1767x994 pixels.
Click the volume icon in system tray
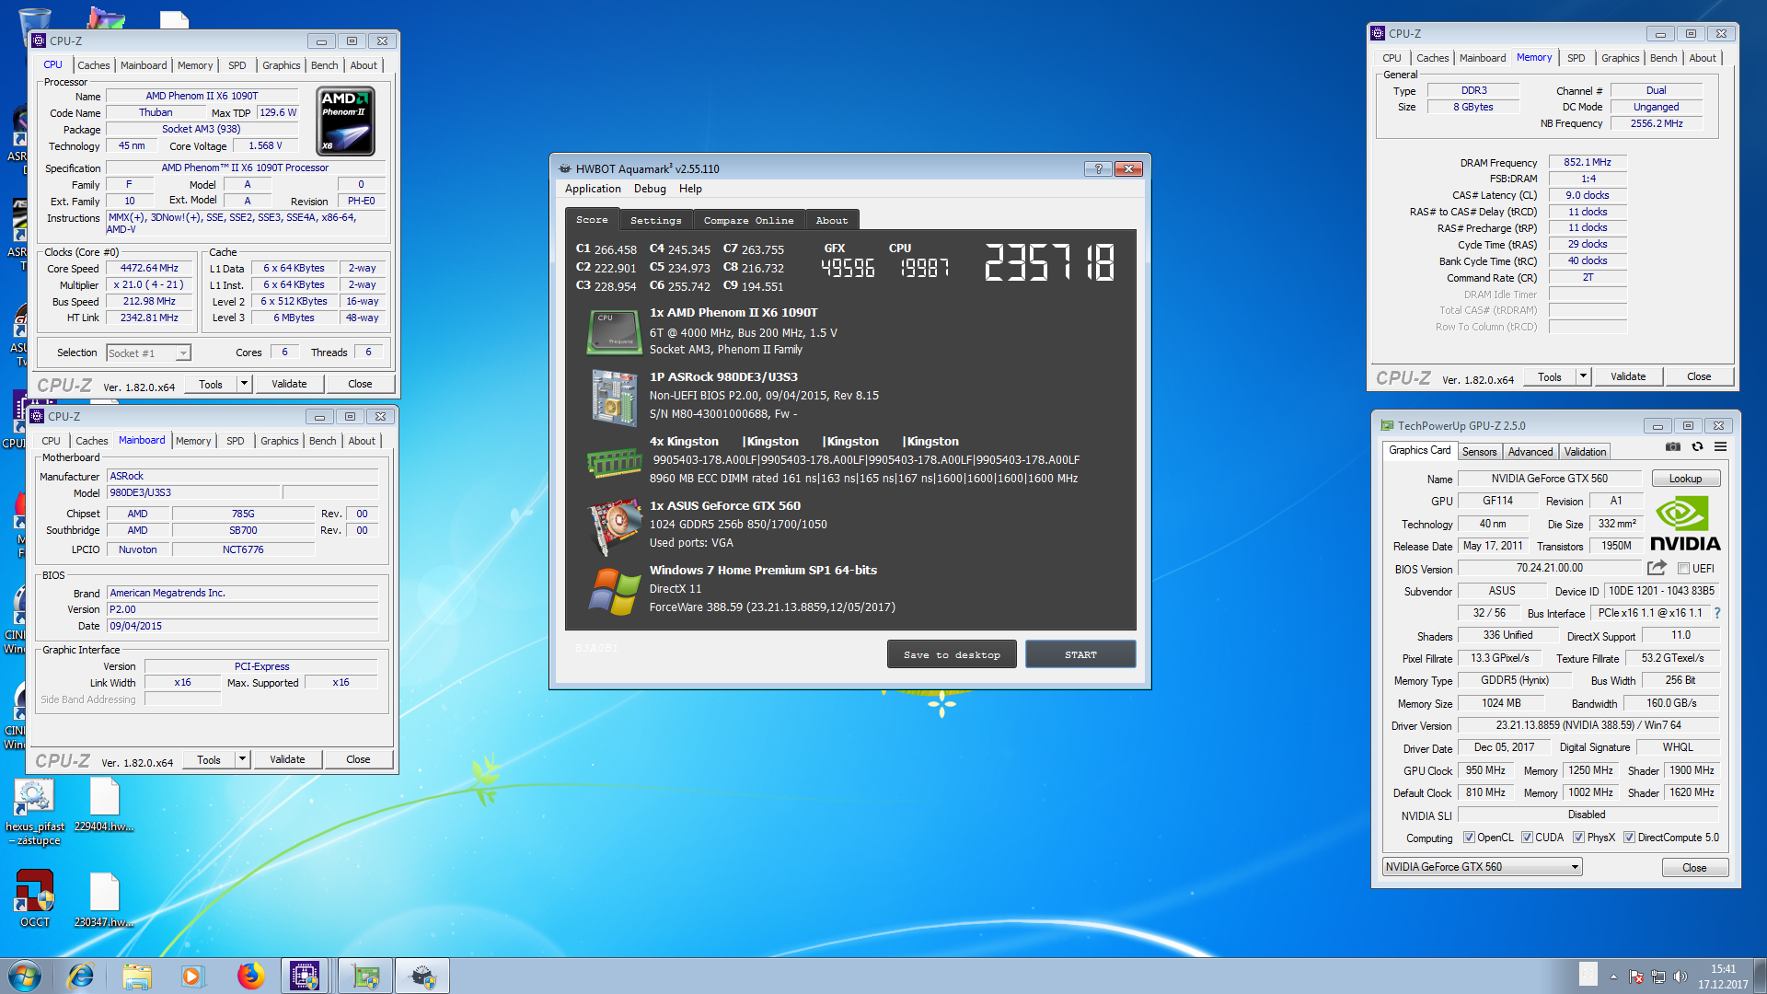[1680, 977]
